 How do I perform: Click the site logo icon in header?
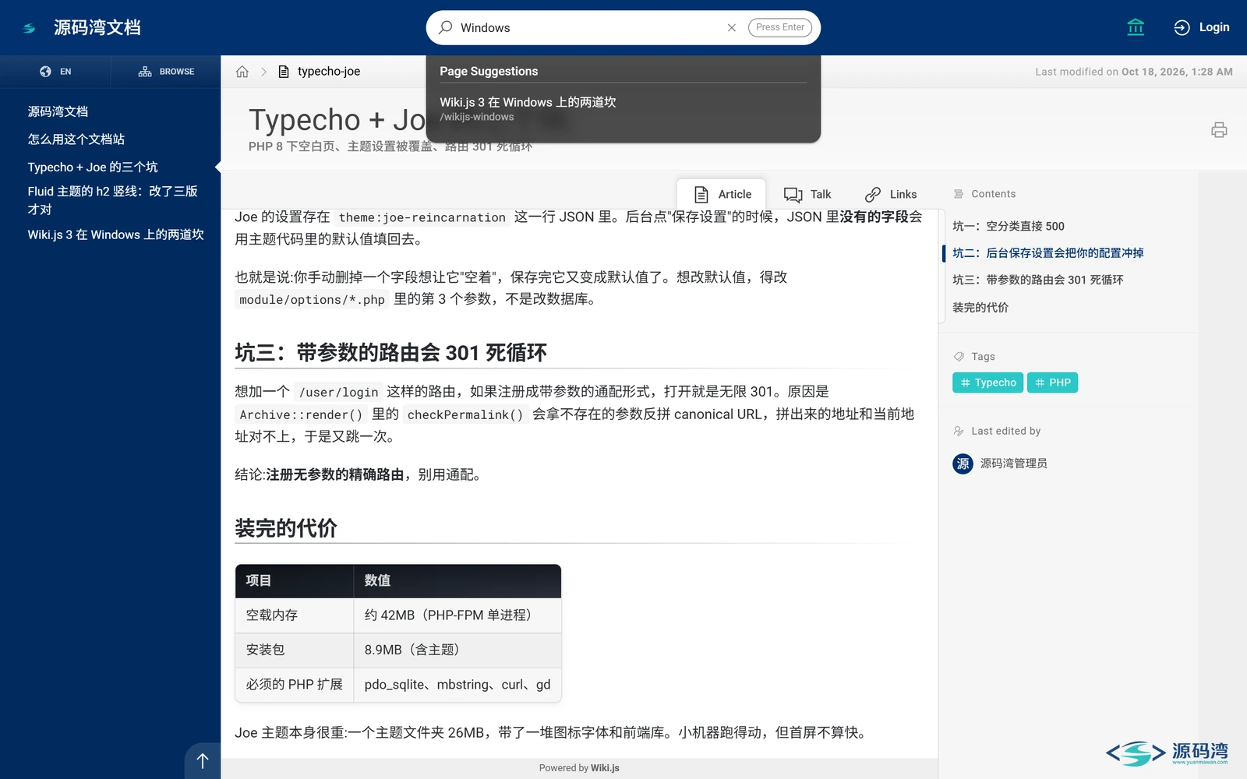[30, 28]
